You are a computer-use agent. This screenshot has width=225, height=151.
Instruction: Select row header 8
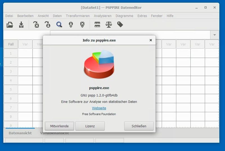pos(11,117)
